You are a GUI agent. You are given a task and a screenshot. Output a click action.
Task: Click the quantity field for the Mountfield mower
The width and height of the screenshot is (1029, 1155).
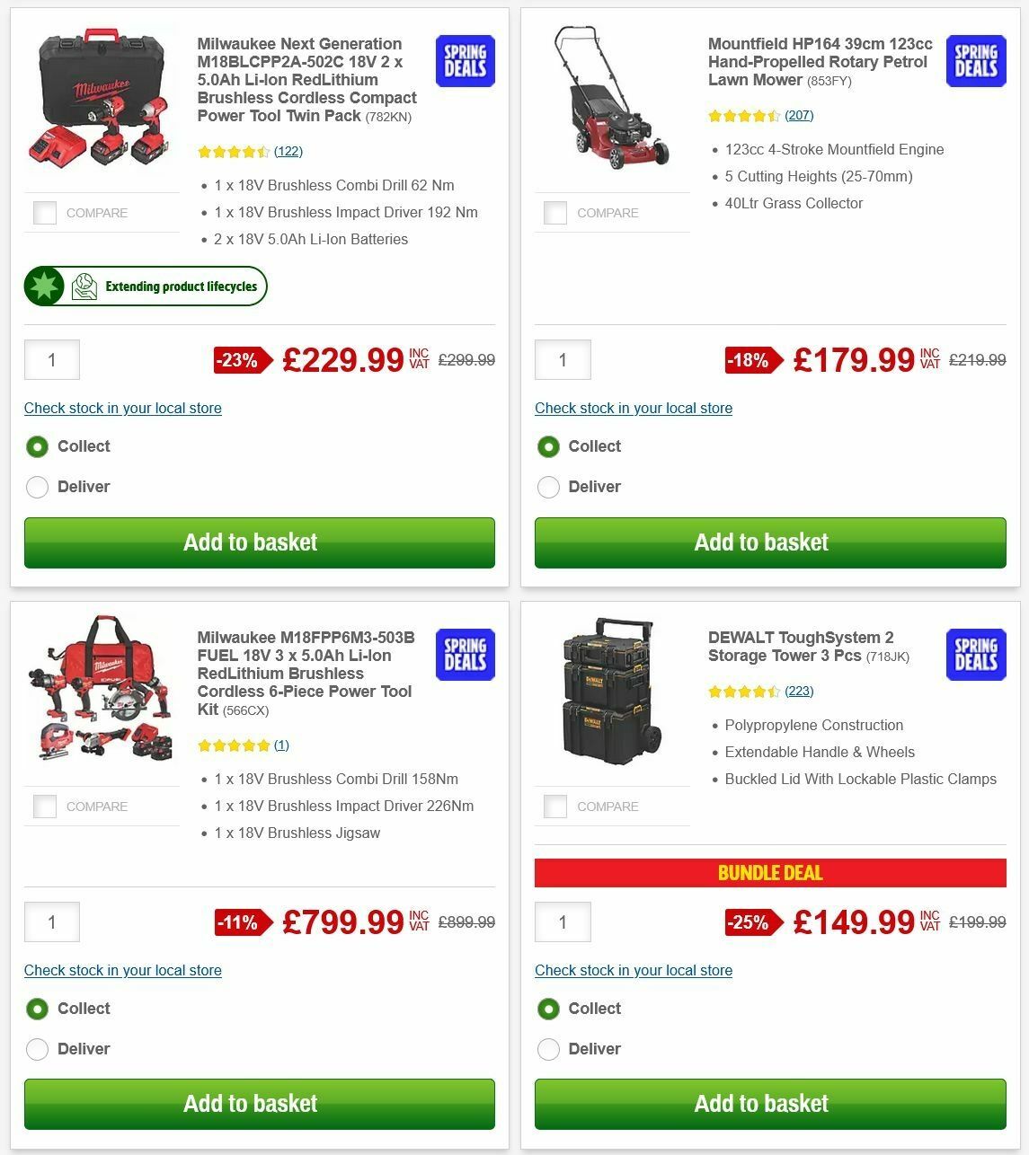(x=563, y=360)
